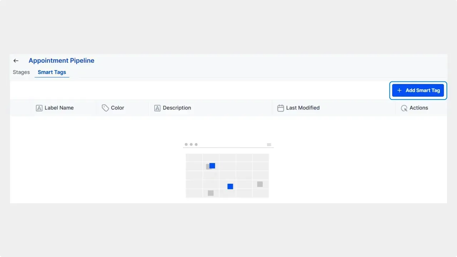The image size is (457, 257).
Task: Click the Description column header
Action: click(177, 108)
